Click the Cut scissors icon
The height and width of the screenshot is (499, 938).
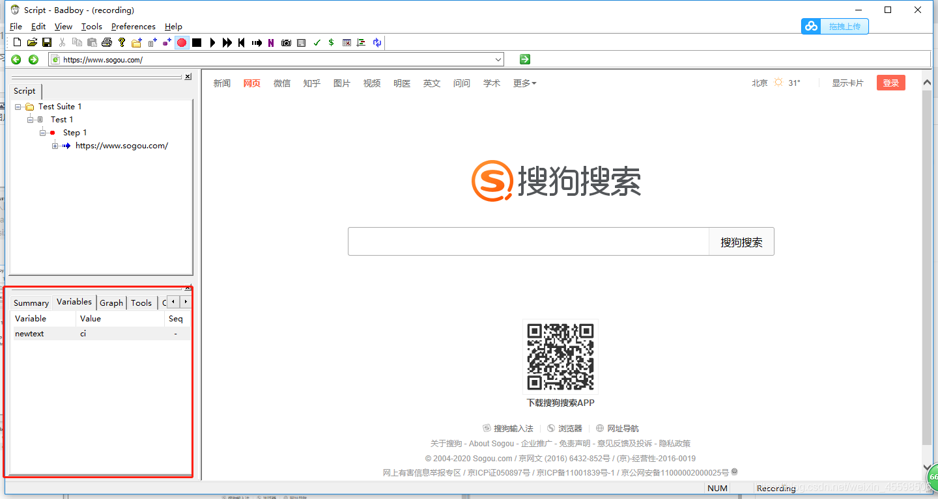pos(62,42)
